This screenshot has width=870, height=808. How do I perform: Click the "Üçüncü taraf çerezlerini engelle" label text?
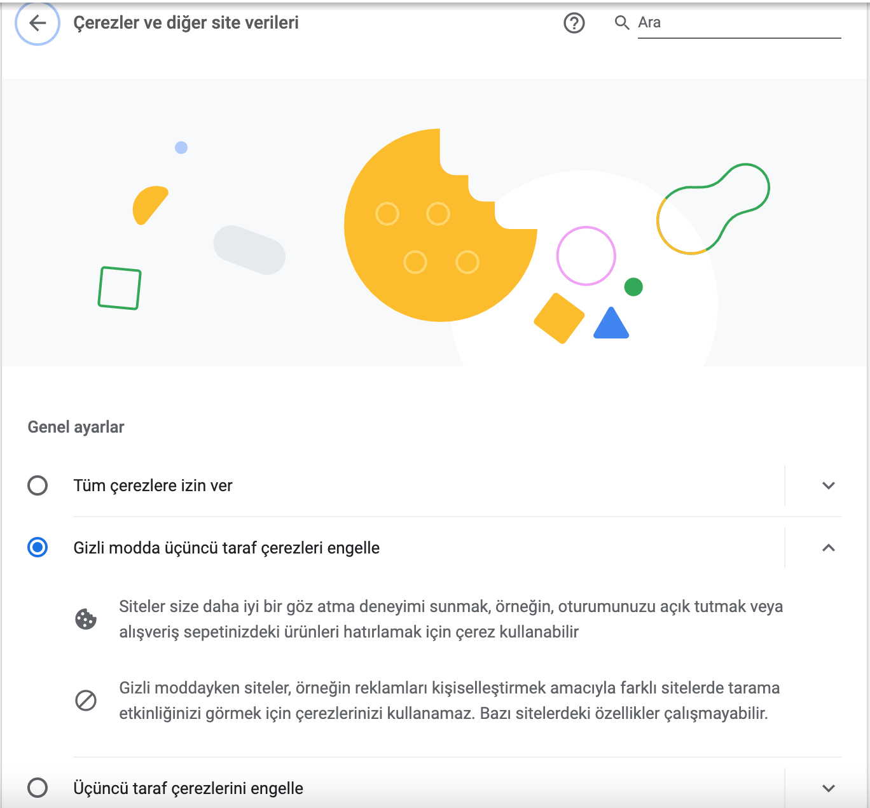[x=188, y=788]
